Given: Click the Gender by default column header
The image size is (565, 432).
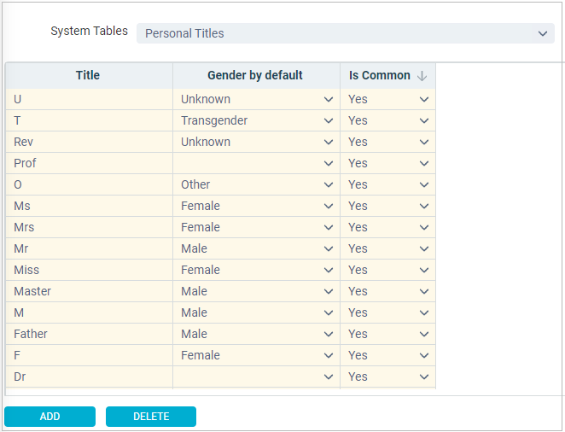Looking at the screenshot, I should pyautogui.click(x=256, y=75).
